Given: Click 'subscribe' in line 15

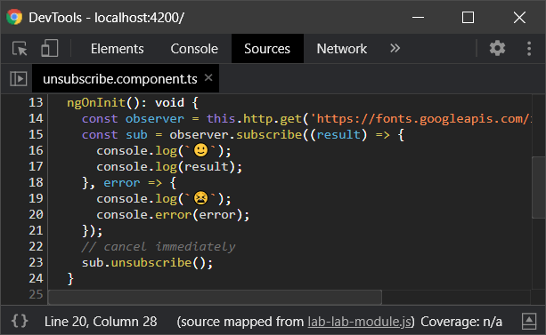Looking at the screenshot, I should (269, 135).
